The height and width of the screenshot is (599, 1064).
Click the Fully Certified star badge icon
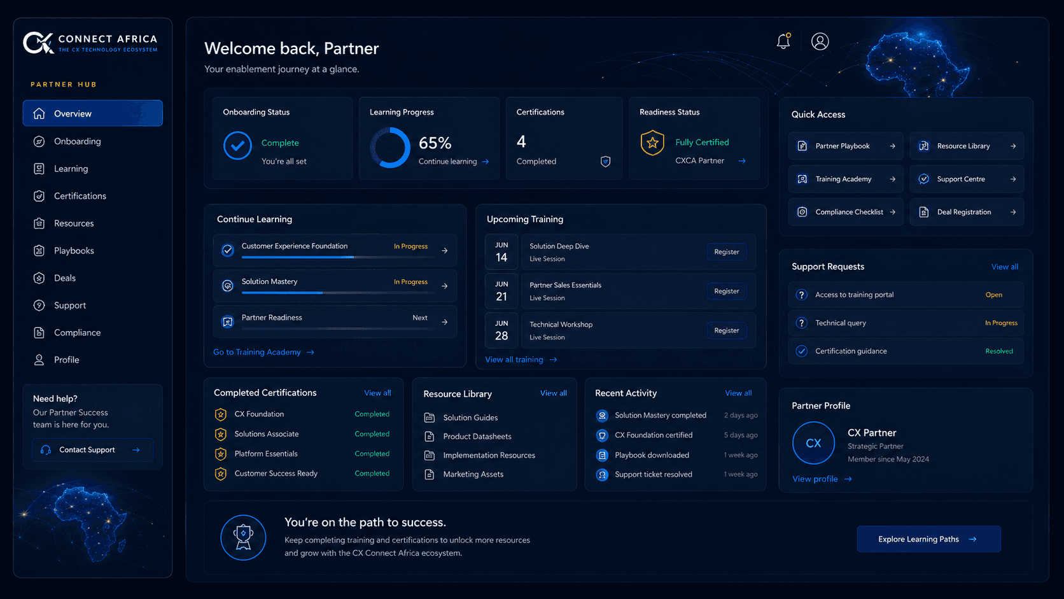click(652, 143)
